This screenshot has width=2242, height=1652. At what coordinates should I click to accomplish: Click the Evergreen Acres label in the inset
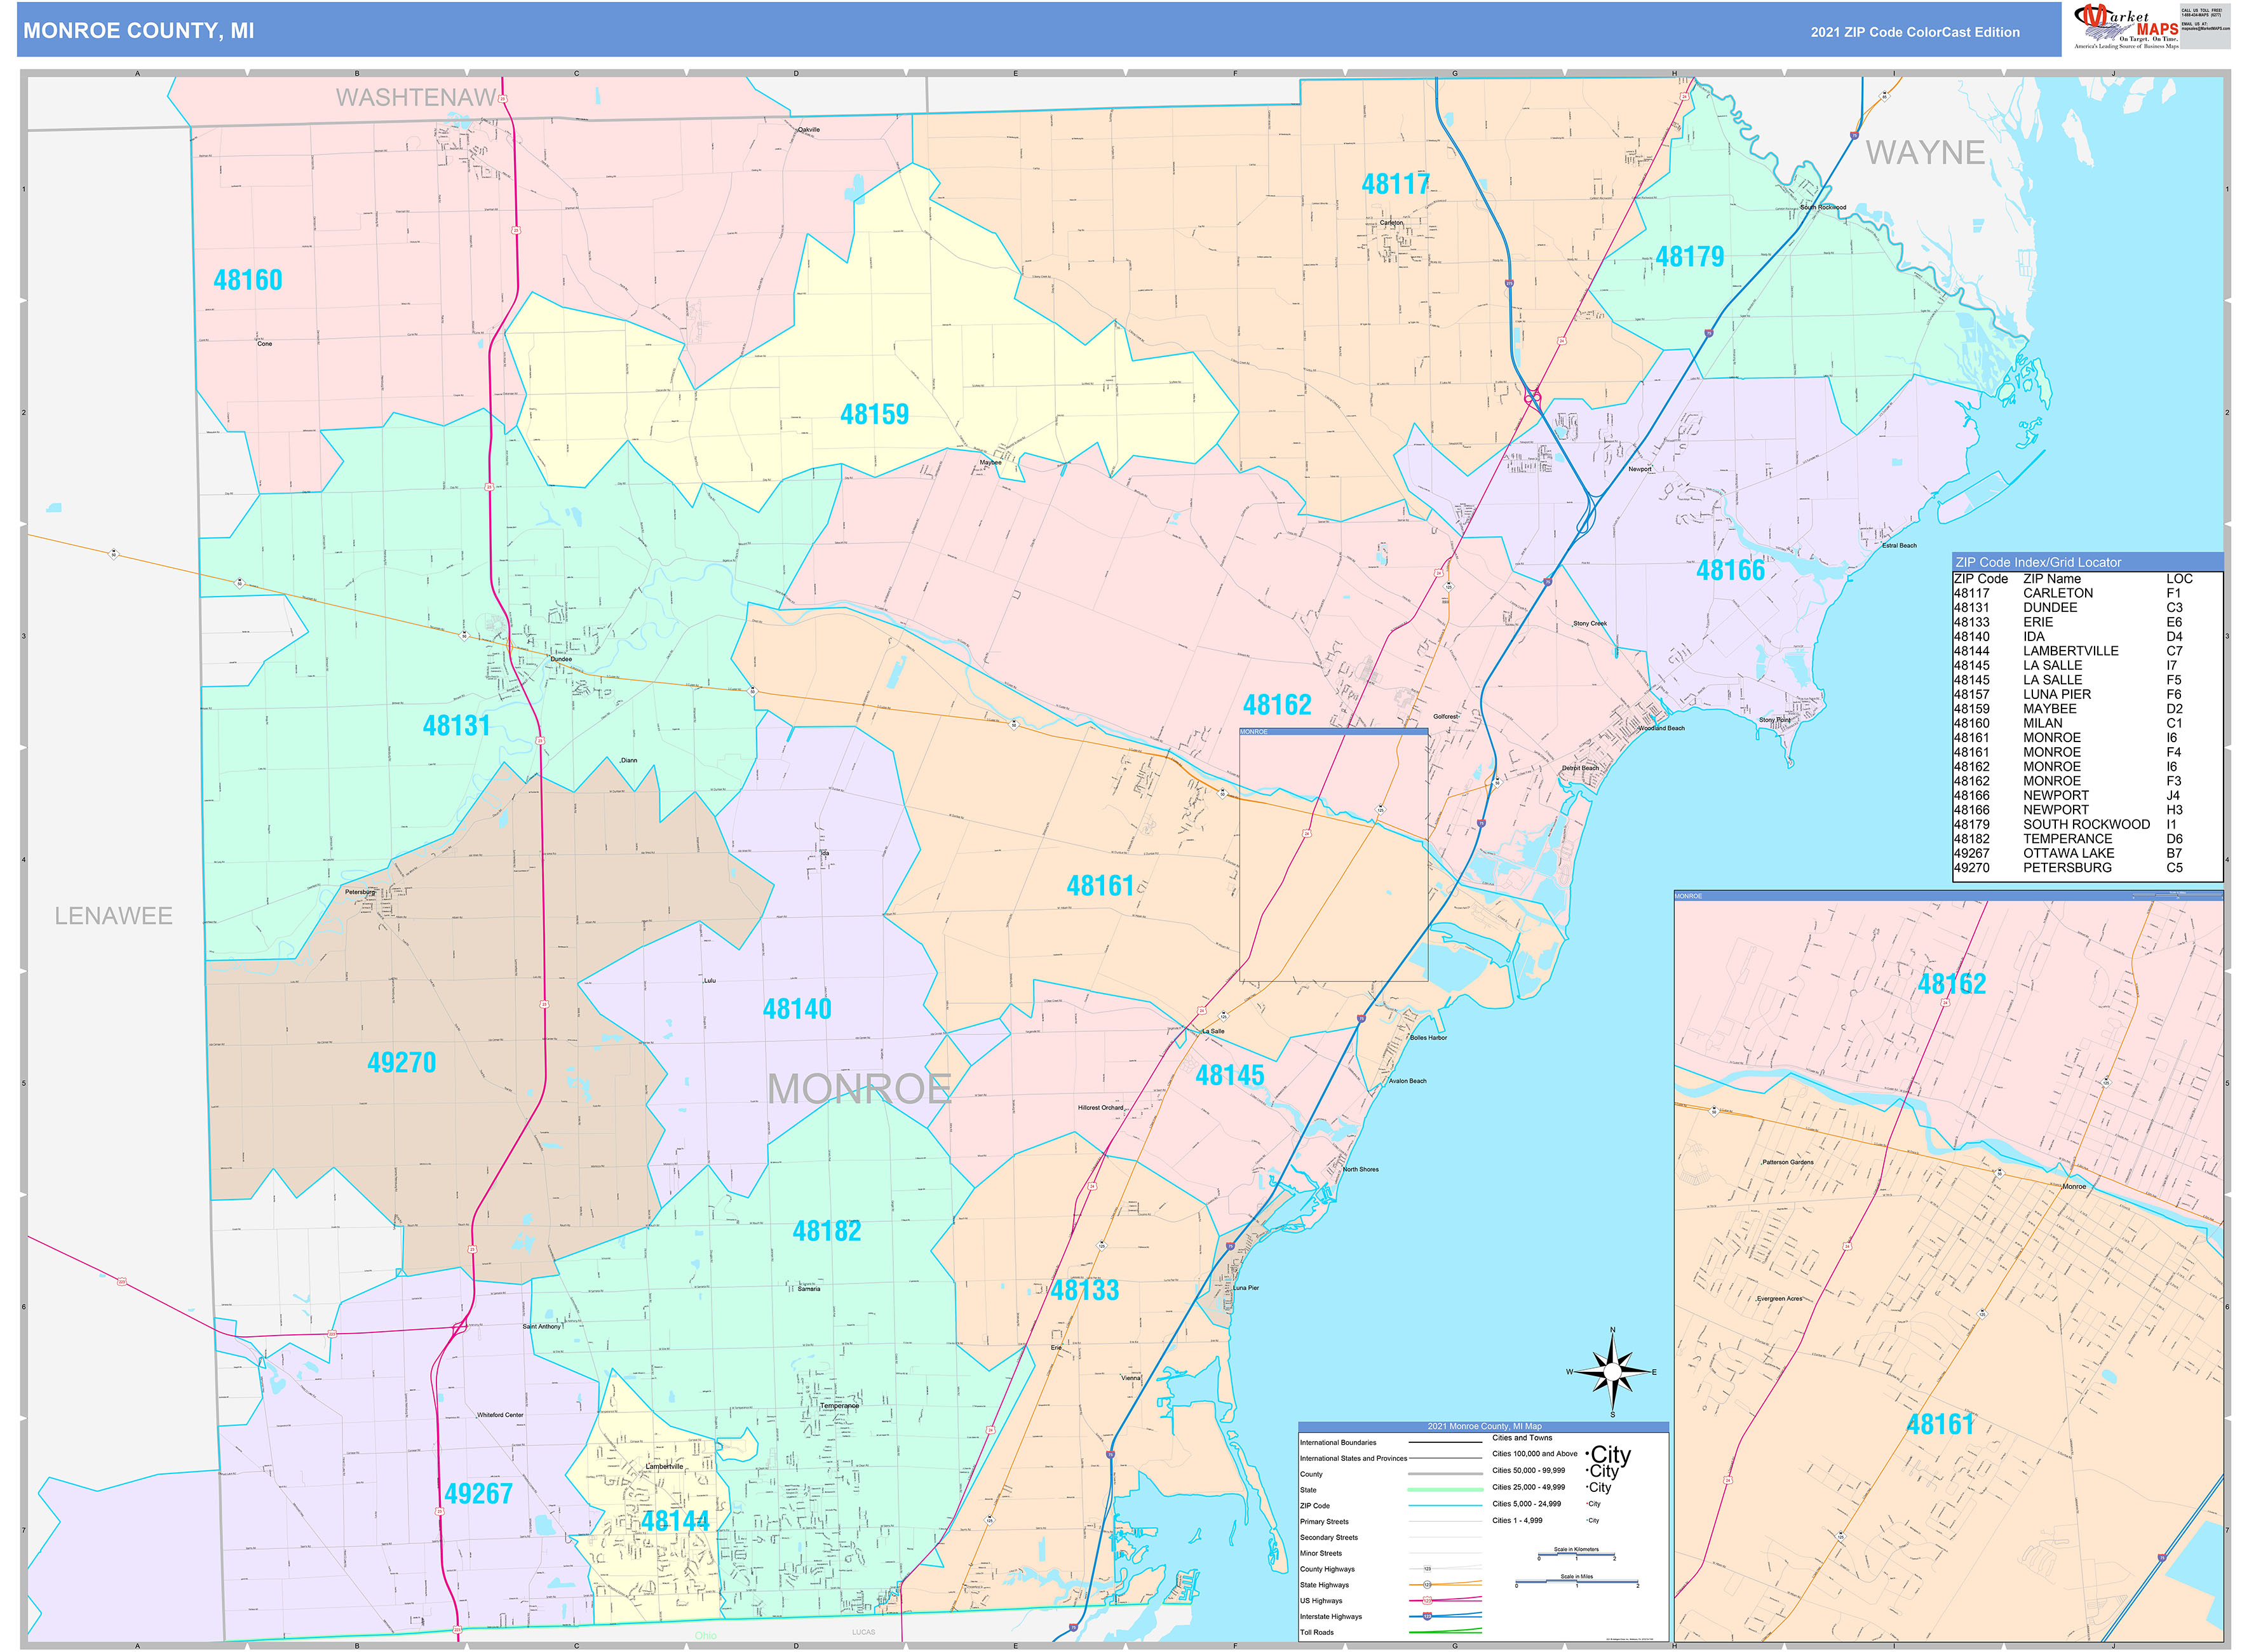[1779, 1298]
